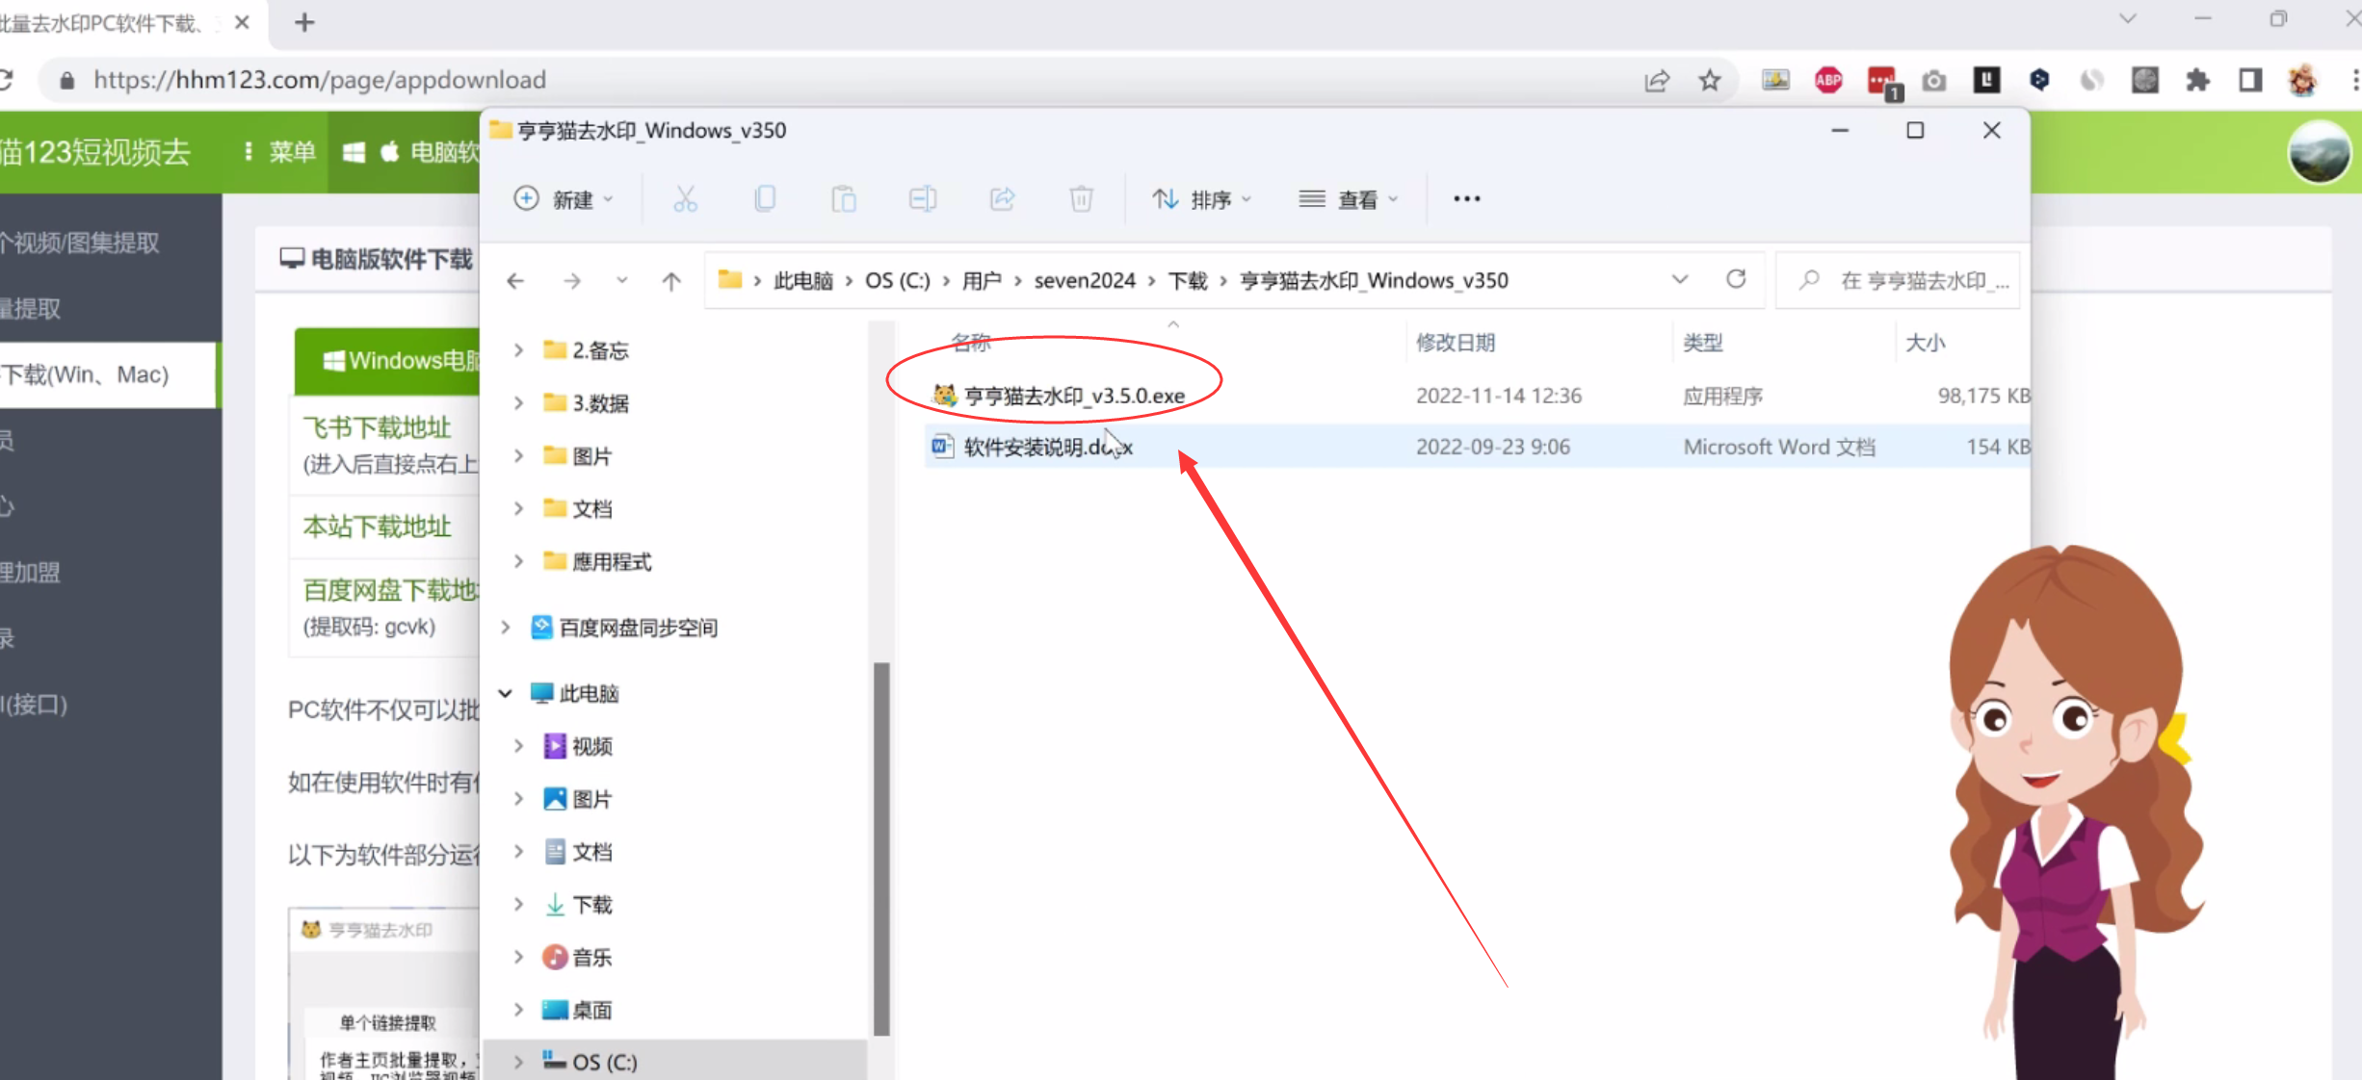2362x1080 pixels.
Task: Click the folder search input field
Action: click(1917, 280)
